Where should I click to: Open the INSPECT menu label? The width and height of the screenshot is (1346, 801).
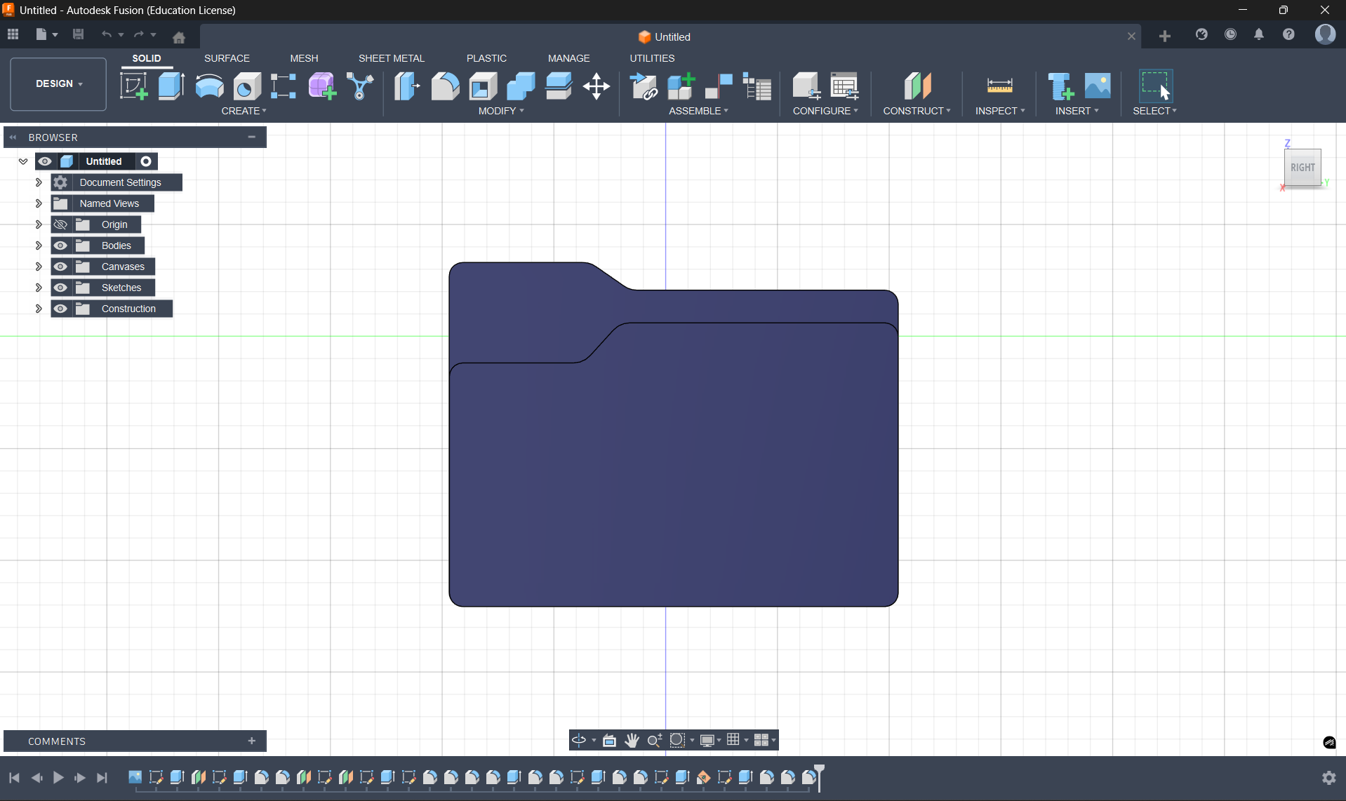coord(1000,111)
